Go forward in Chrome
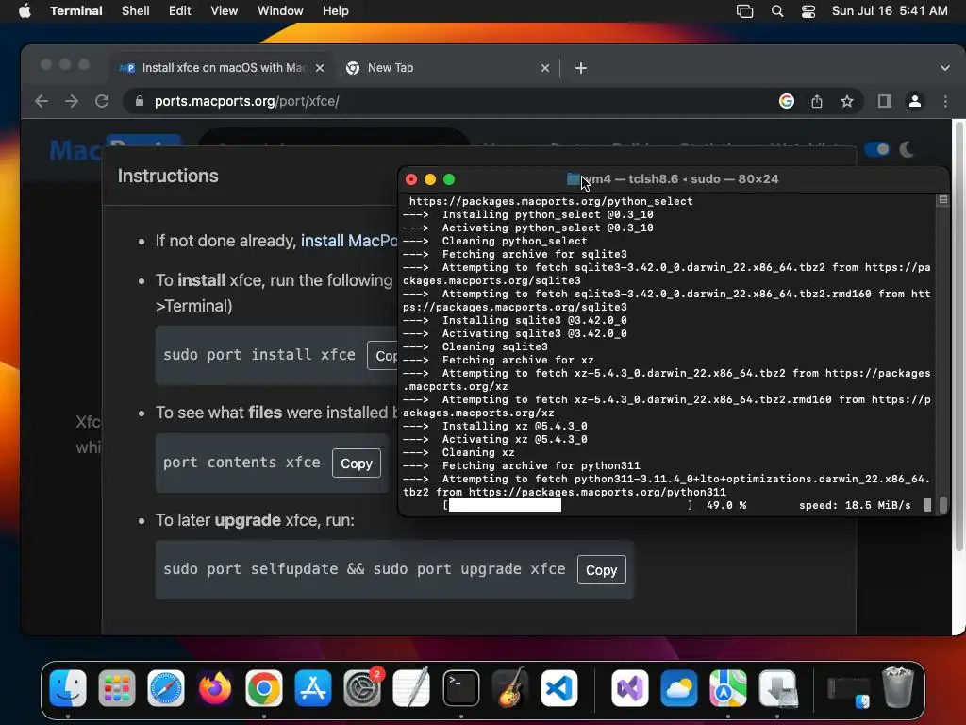966x725 pixels. tap(72, 101)
